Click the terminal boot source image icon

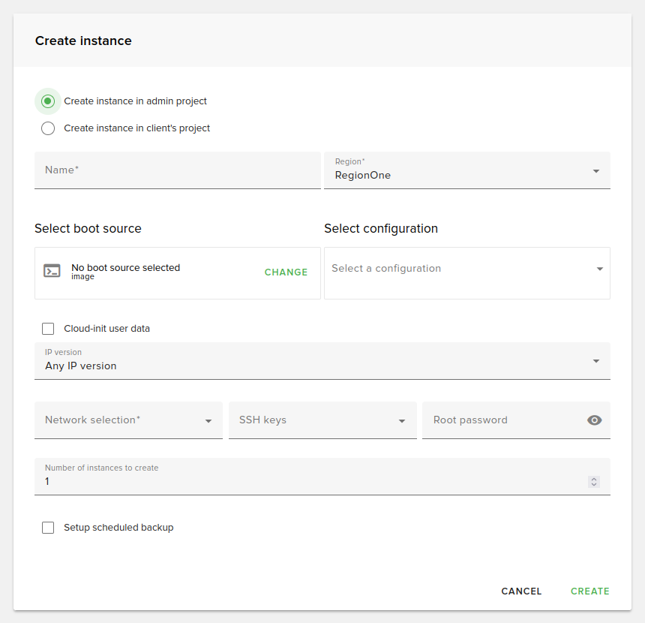point(52,272)
